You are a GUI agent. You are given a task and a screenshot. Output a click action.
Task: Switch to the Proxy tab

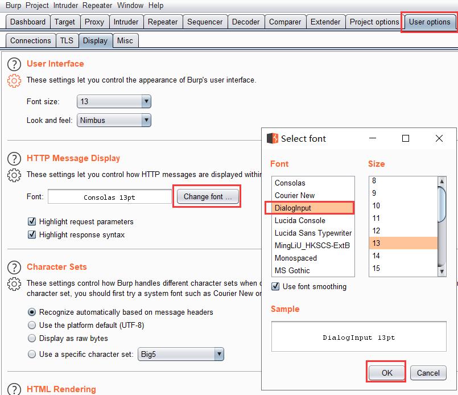pyautogui.click(x=94, y=22)
